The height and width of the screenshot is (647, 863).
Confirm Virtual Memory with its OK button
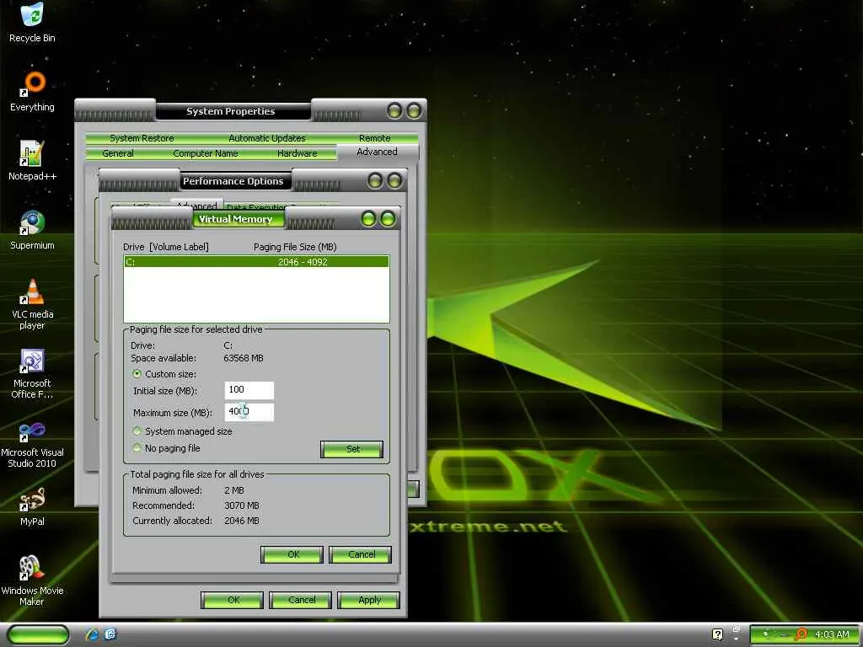click(292, 554)
